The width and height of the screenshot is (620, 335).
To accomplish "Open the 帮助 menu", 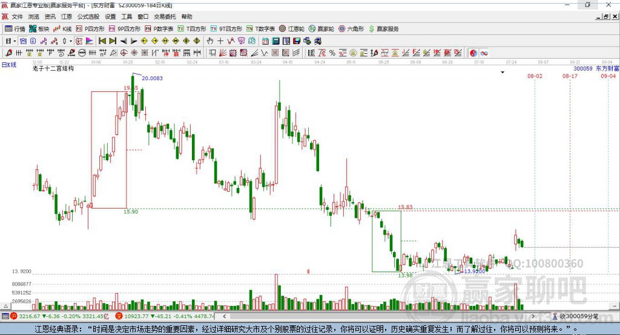I will tap(186, 16).
